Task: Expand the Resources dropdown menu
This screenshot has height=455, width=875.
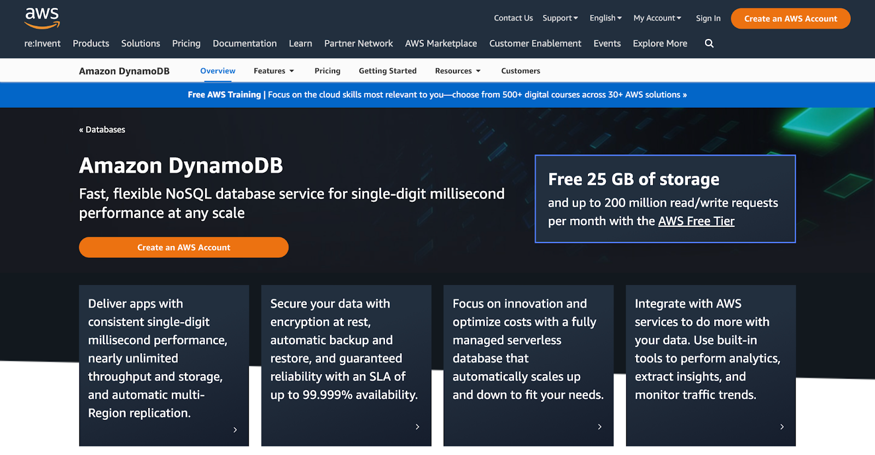Action: tap(458, 71)
